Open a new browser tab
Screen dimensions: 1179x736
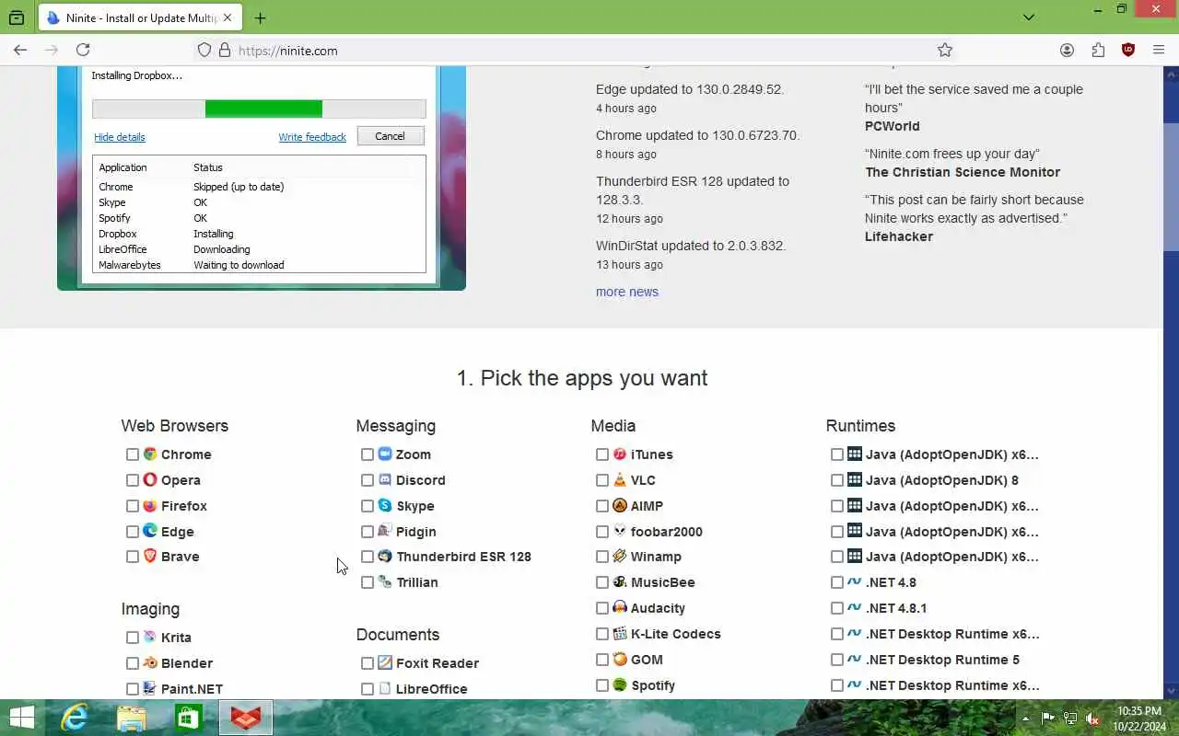tap(260, 17)
